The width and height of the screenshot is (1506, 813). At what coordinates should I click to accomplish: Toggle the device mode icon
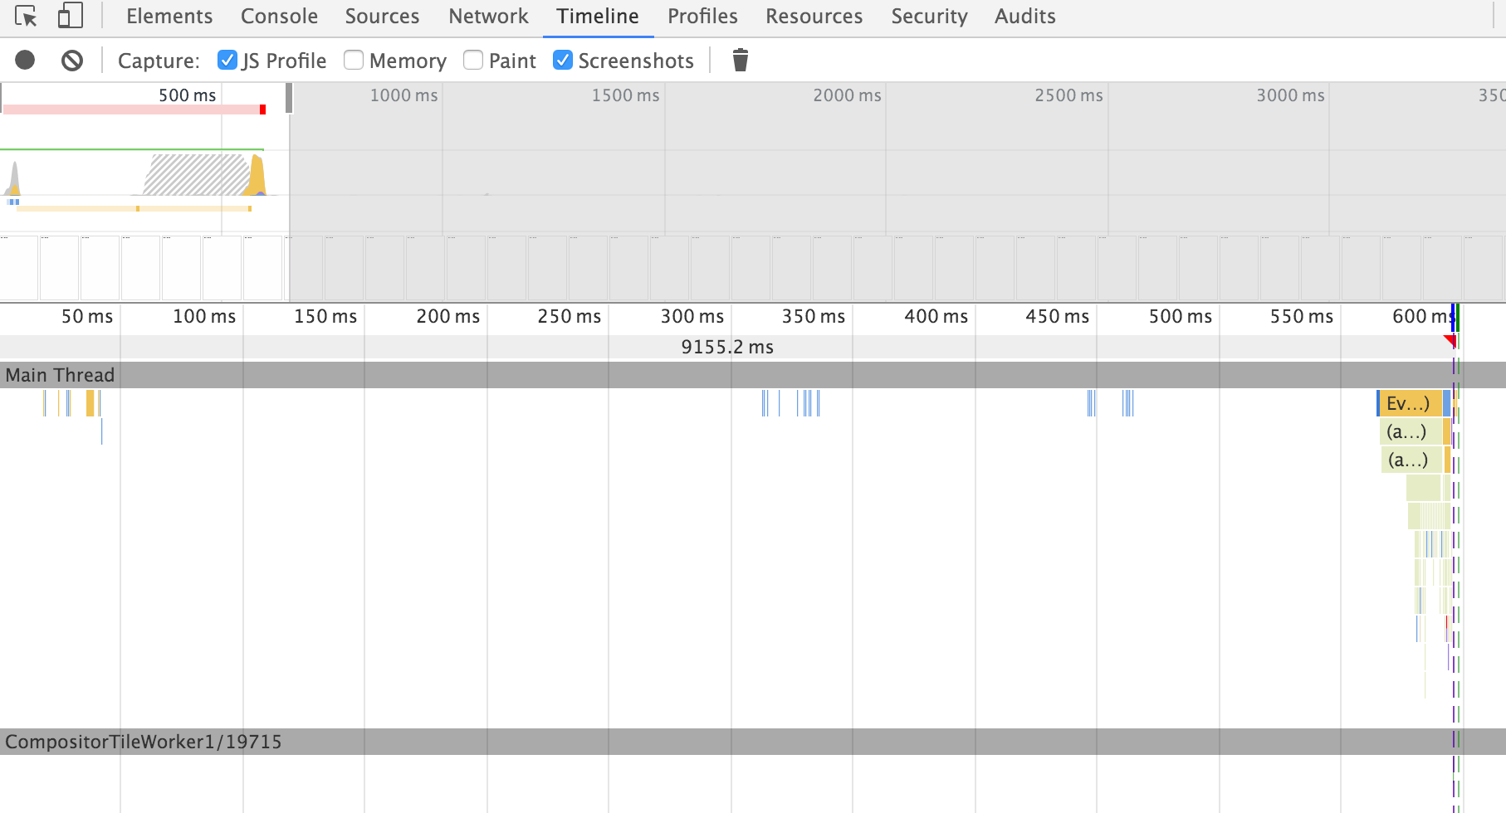click(71, 16)
